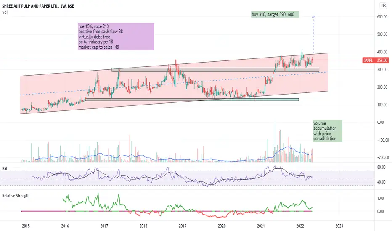Click the 200.00 price axis label
Screen dimensions: 392x231
click(x=382, y=87)
